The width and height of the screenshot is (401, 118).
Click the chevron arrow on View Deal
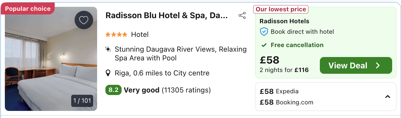click(x=378, y=66)
